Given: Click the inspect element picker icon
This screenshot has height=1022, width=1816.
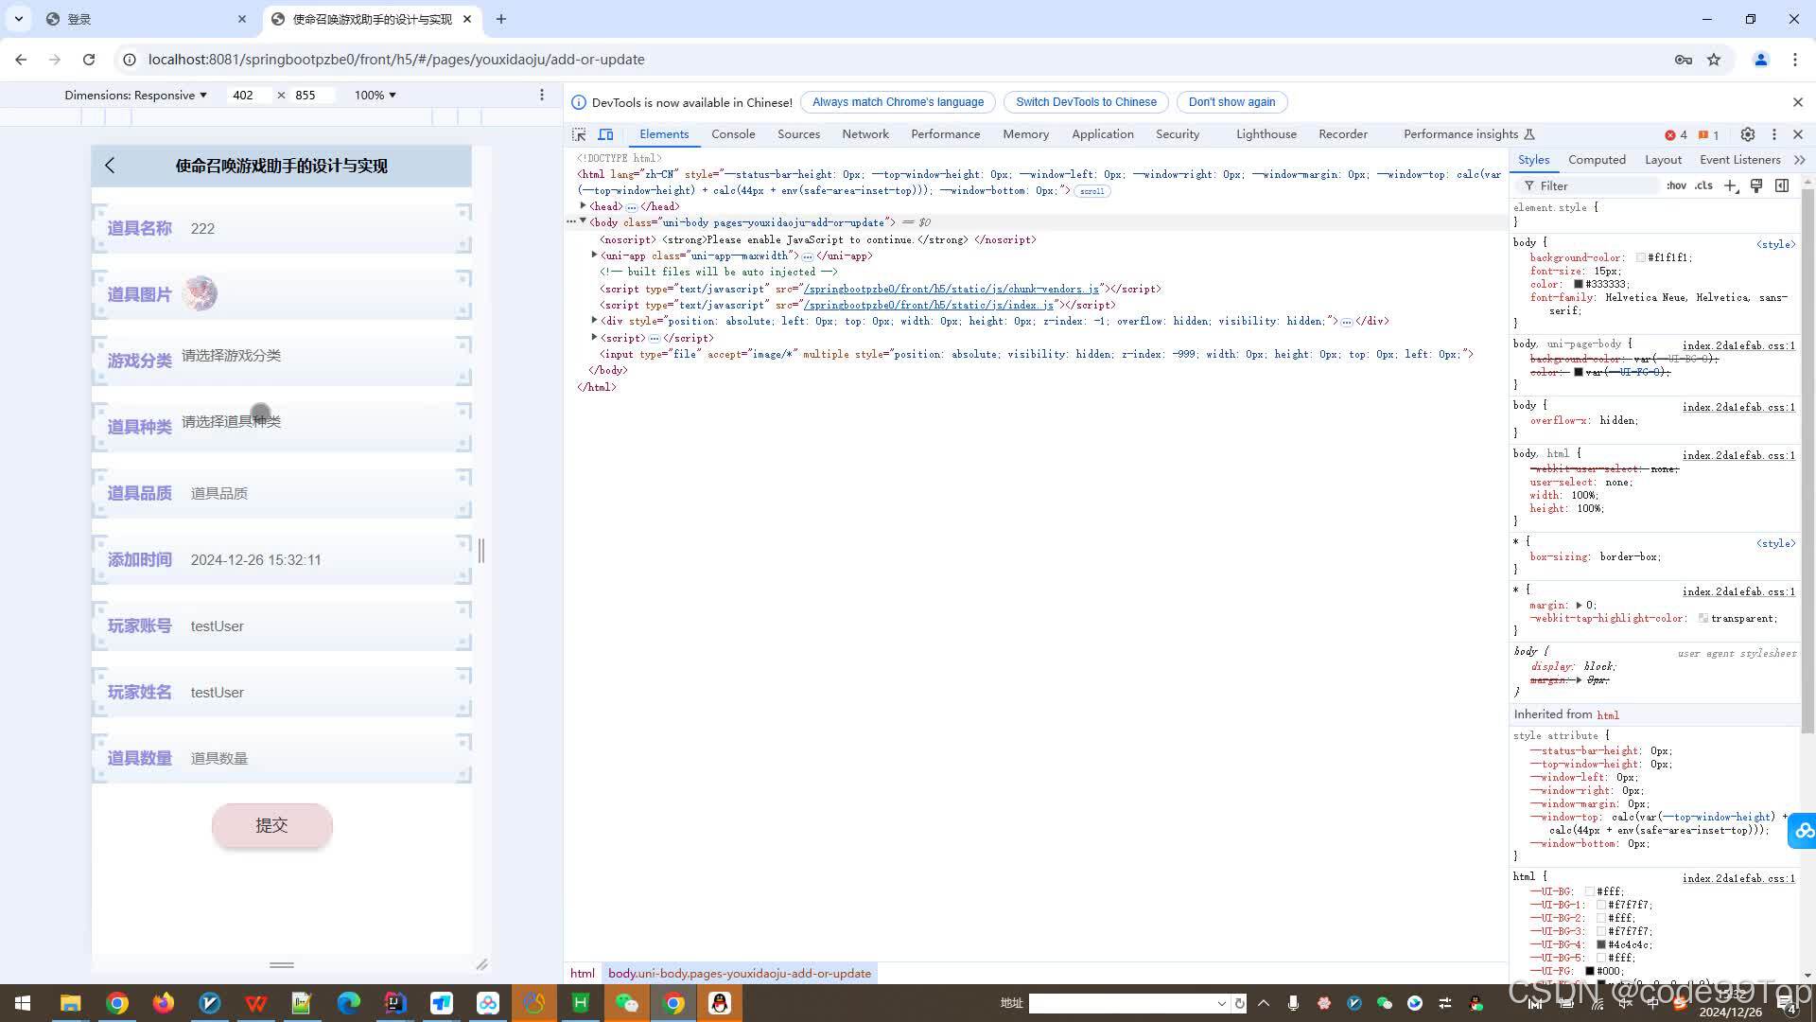Looking at the screenshot, I should [x=579, y=134].
